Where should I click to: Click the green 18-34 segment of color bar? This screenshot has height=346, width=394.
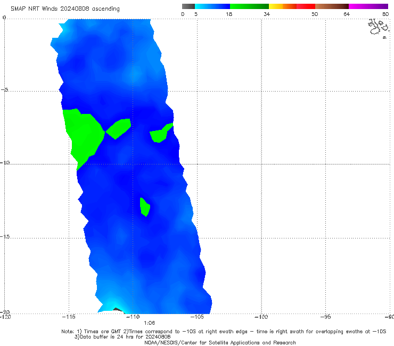(249, 6)
